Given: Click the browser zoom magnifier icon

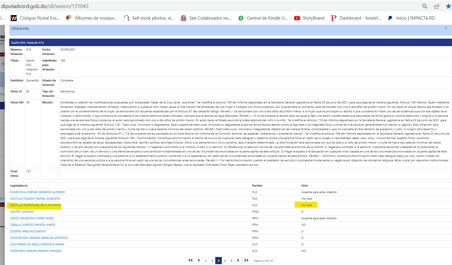Looking at the screenshot, I should 425,6.
